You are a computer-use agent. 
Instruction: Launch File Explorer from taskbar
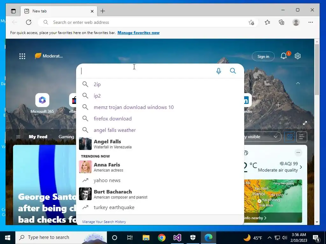point(146,238)
